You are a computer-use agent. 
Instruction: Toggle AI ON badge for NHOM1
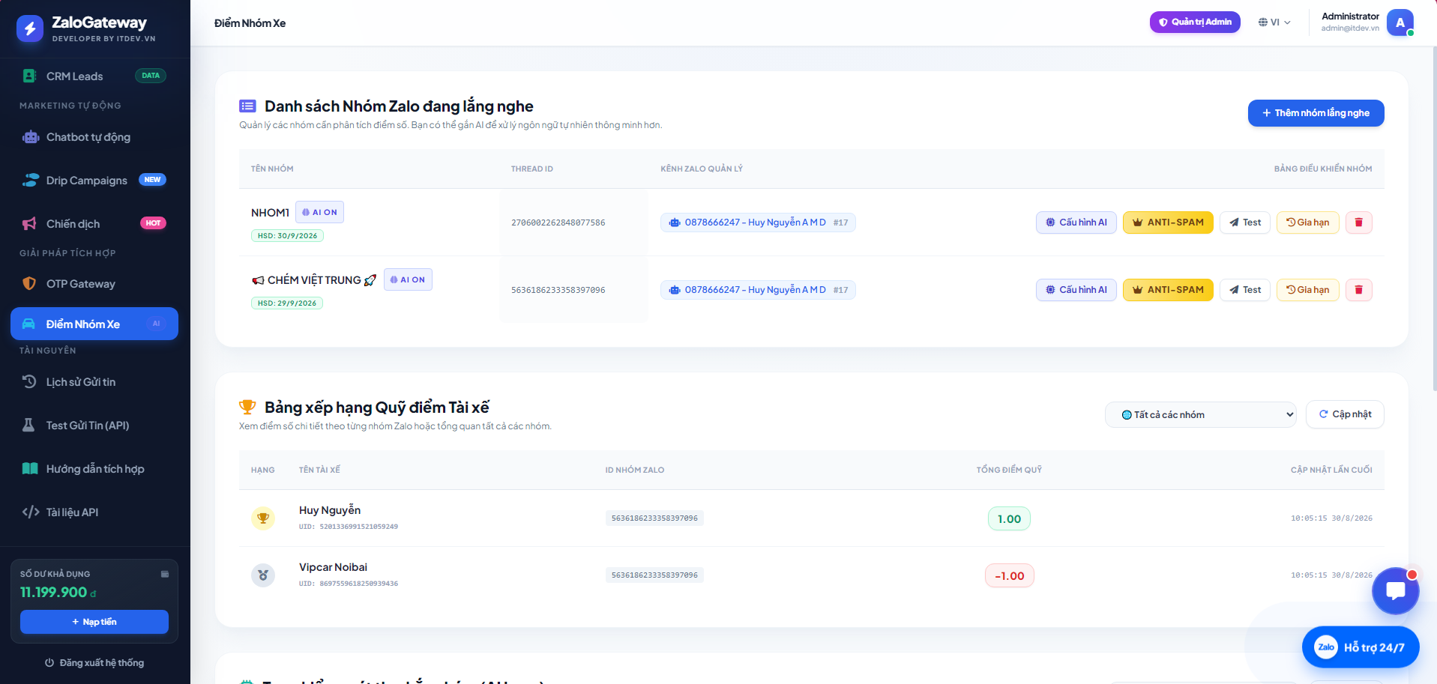320,212
